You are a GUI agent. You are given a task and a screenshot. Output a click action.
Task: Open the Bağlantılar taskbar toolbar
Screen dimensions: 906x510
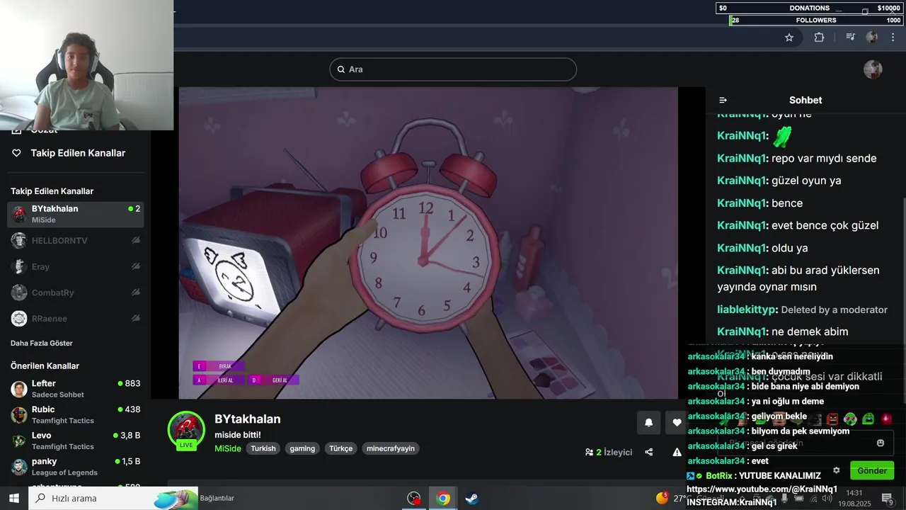pyautogui.click(x=217, y=498)
